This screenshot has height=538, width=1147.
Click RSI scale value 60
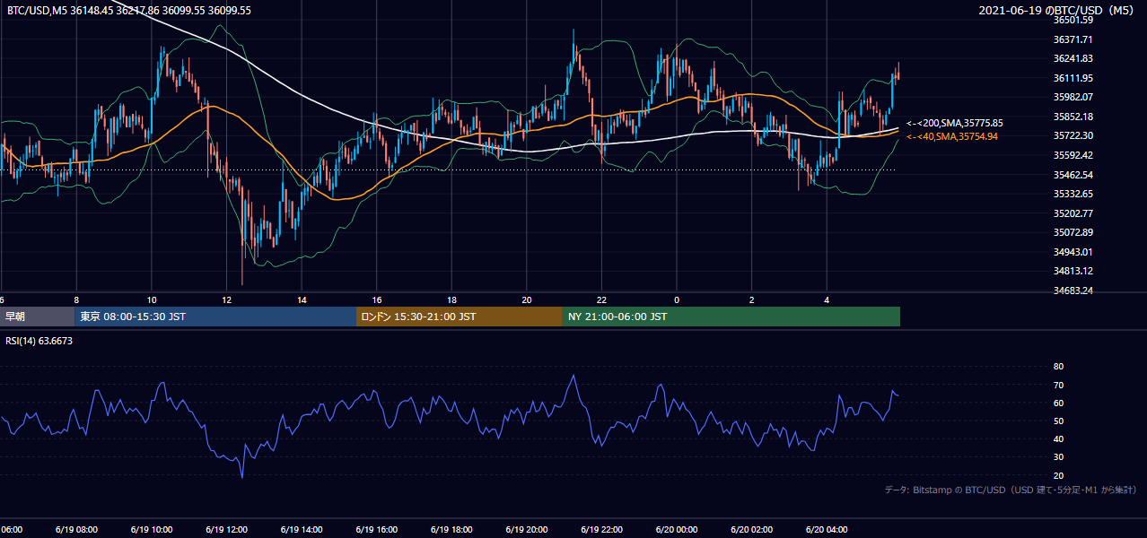(1058, 403)
